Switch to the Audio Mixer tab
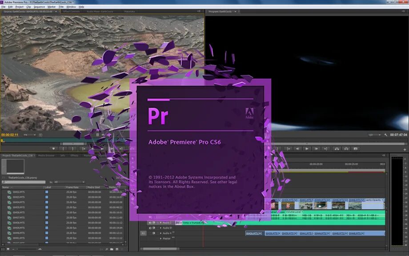Viewport: 409px width, 256px height. point(100,12)
